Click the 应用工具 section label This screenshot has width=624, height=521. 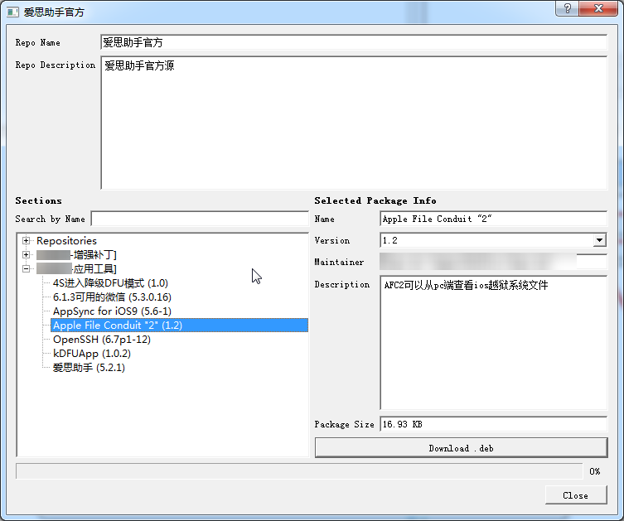point(76,269)
